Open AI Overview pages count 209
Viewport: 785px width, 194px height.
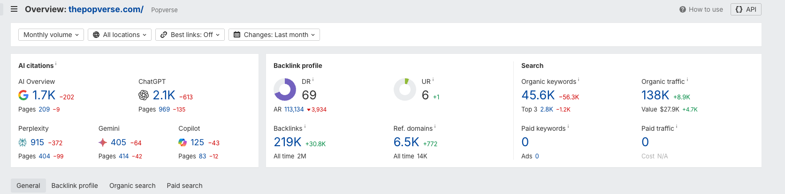(44, 109)
